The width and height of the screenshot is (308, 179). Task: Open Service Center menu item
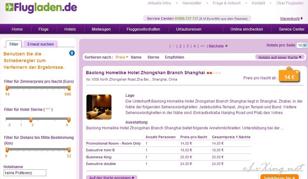[x=291, y=29]
